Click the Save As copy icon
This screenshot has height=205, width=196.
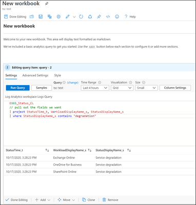pos(50,16)
